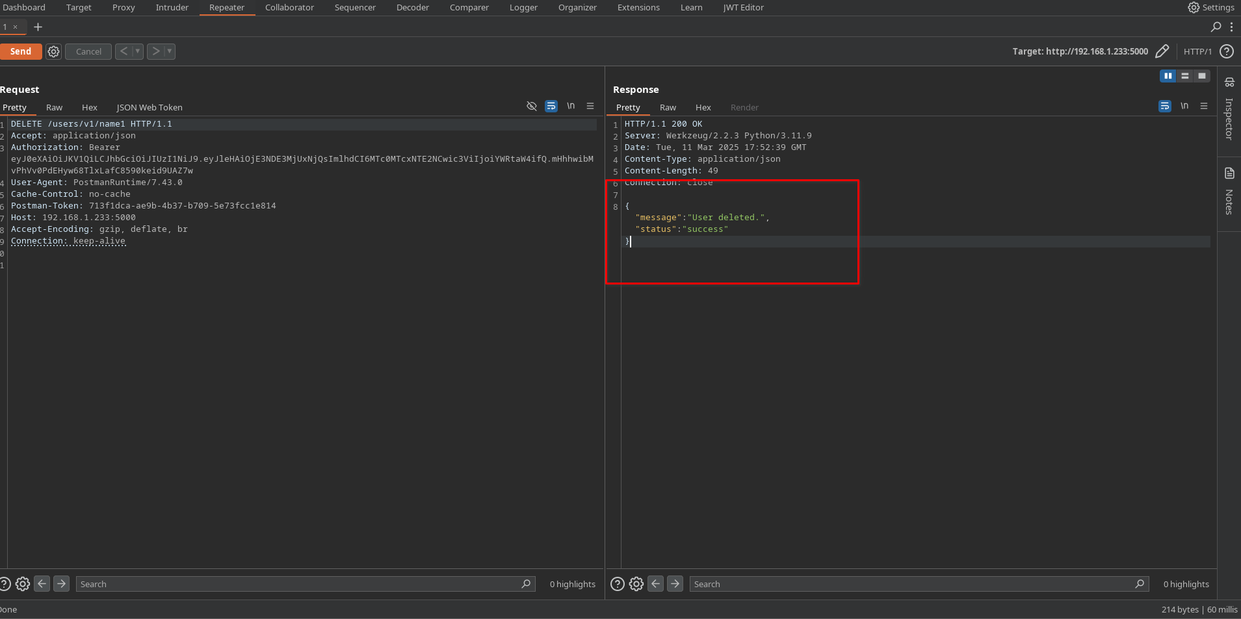1241x619 pixels.
Task: Click the Cancel button
Action: [x=88, y=51]
